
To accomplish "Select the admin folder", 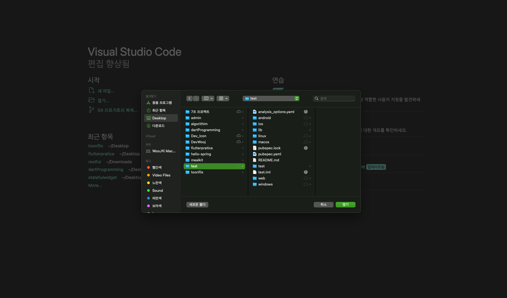I will coord(214,118).
